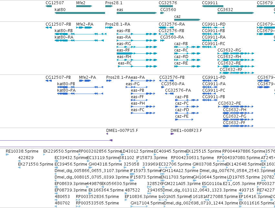Click the CG3632-RG transcript label

coord(229,50)
